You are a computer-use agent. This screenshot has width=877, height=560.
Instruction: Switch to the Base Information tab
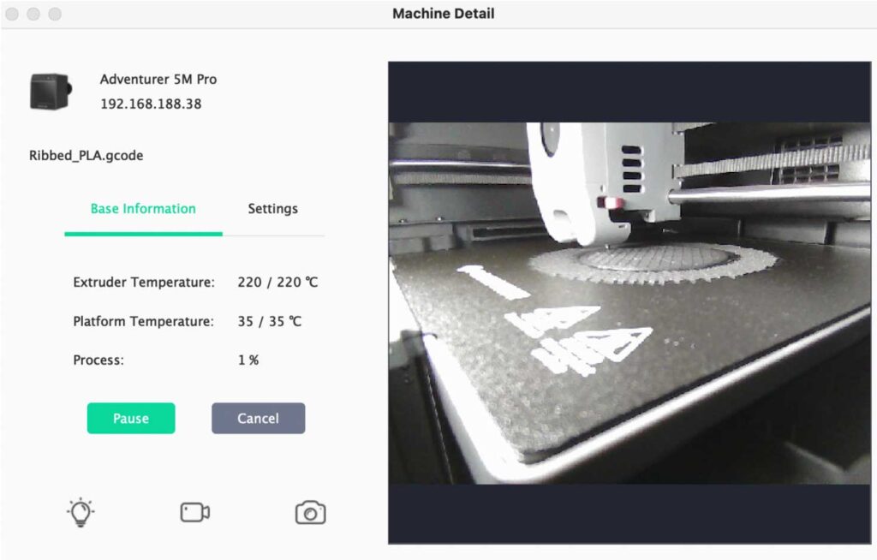[x=143, y=209]
